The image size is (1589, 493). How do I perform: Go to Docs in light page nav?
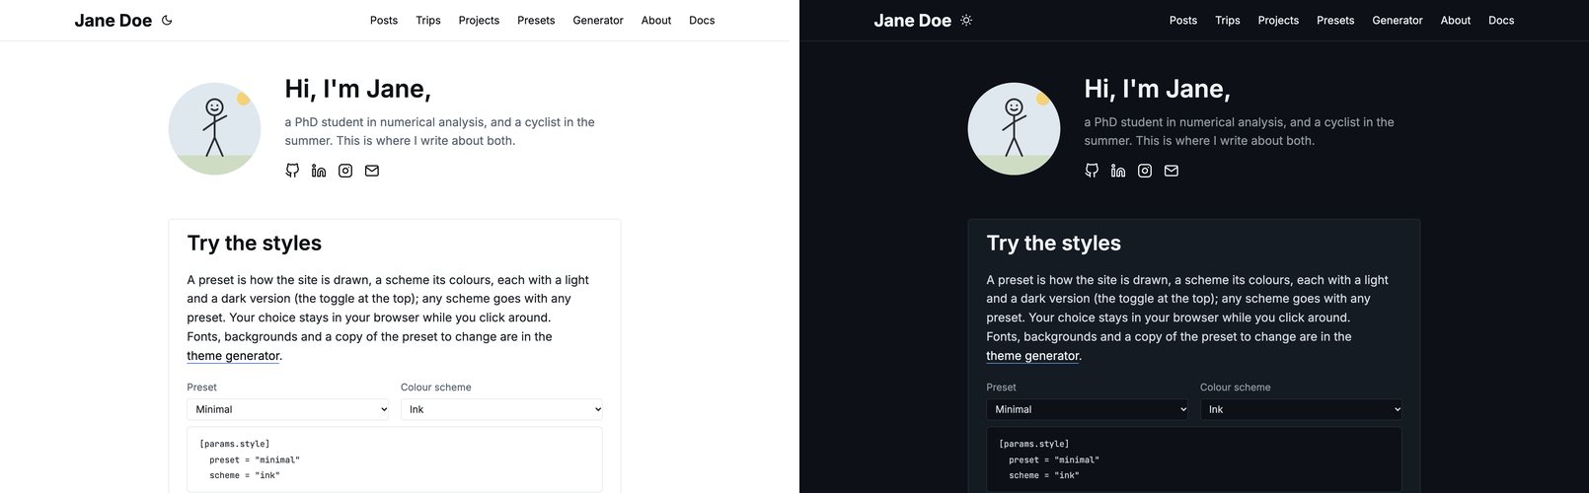702,20
